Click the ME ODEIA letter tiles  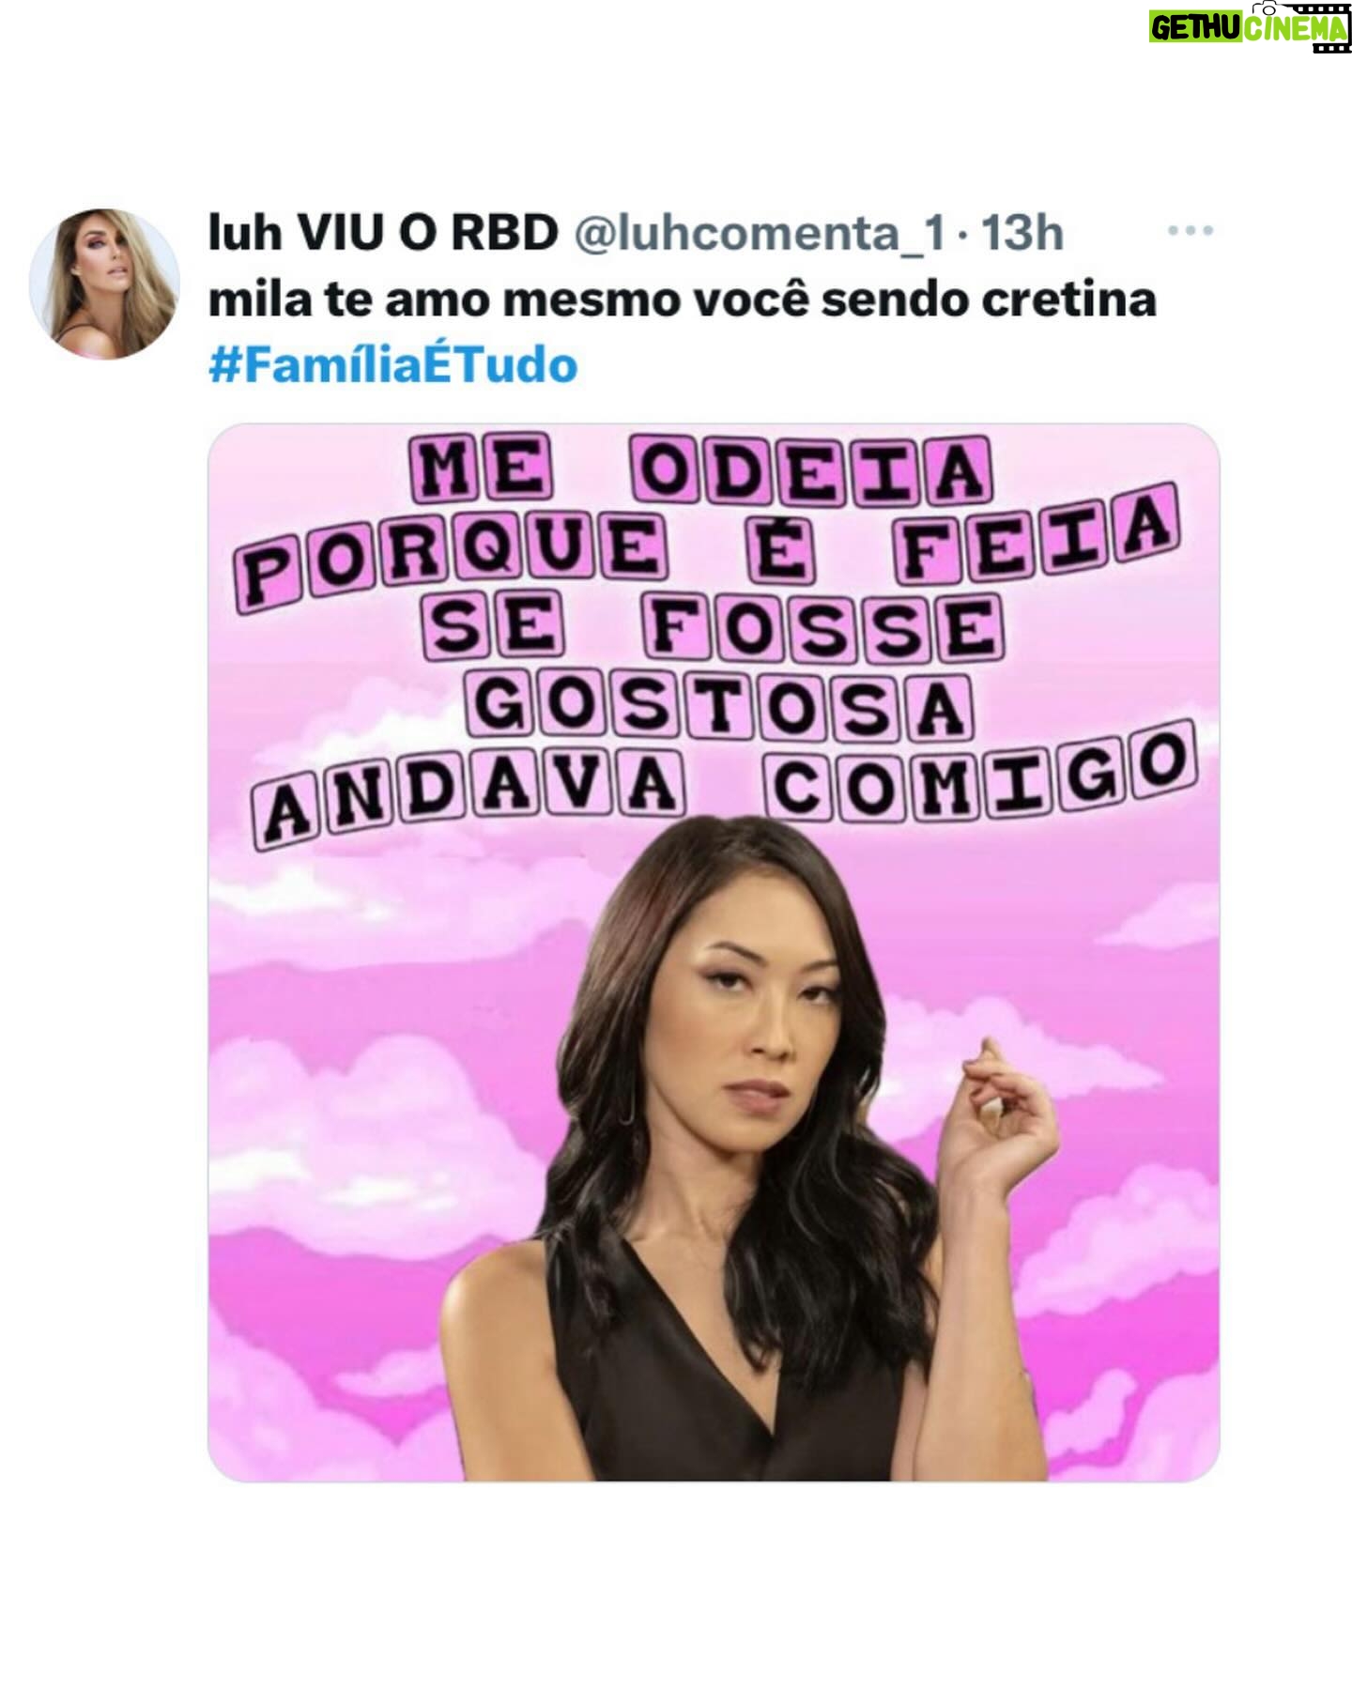coord(699,469)
